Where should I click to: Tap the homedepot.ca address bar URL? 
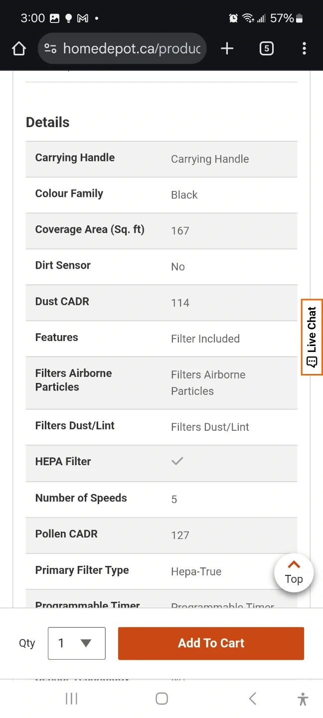tap(132, 48)
